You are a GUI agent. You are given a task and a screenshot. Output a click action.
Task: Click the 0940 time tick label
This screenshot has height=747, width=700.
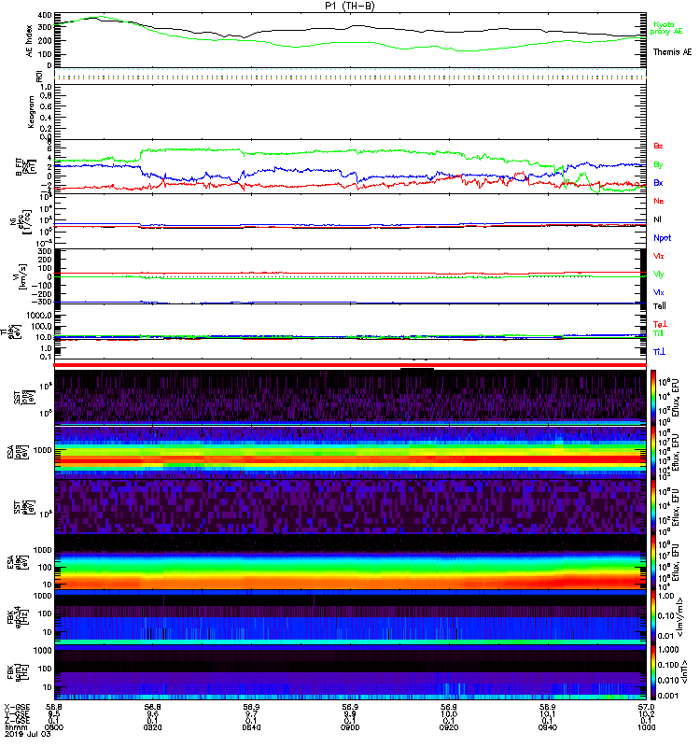click(547, 727)
